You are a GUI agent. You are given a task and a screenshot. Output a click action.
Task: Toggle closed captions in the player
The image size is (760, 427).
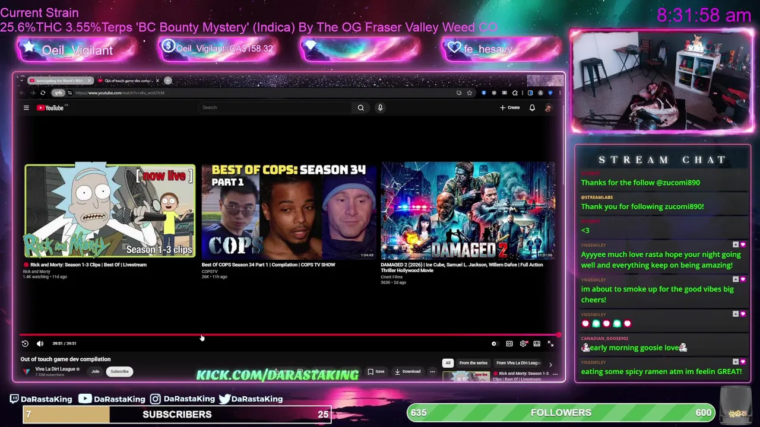[x=509, y=343]
